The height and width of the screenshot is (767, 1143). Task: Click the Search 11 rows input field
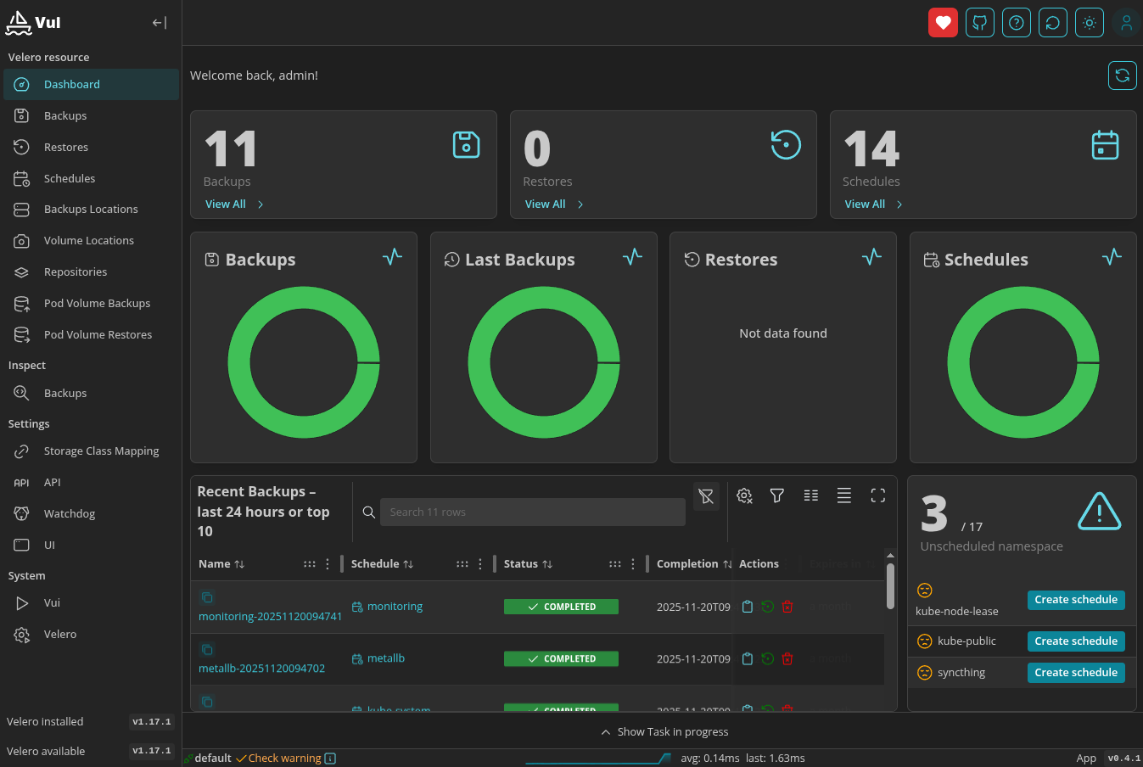pyautogui.click(x=532, y=512)
